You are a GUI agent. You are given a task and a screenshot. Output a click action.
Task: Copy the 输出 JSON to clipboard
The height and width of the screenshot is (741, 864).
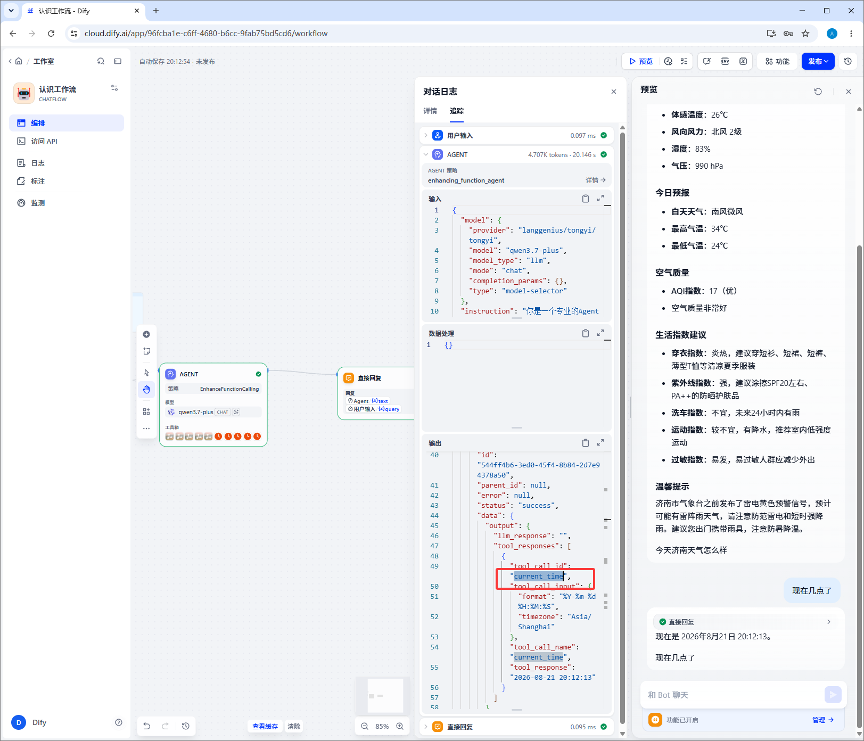coord(586,443)
